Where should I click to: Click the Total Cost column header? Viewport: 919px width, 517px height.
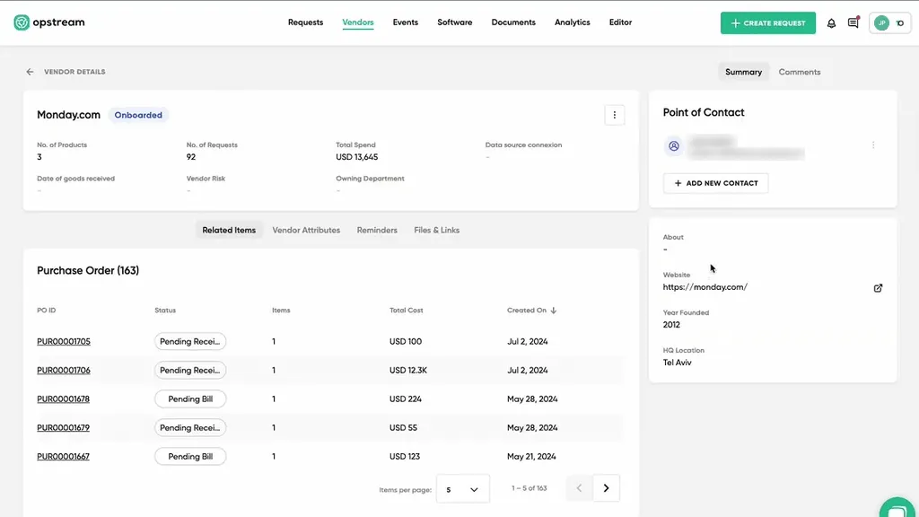(x=407, y=310)
